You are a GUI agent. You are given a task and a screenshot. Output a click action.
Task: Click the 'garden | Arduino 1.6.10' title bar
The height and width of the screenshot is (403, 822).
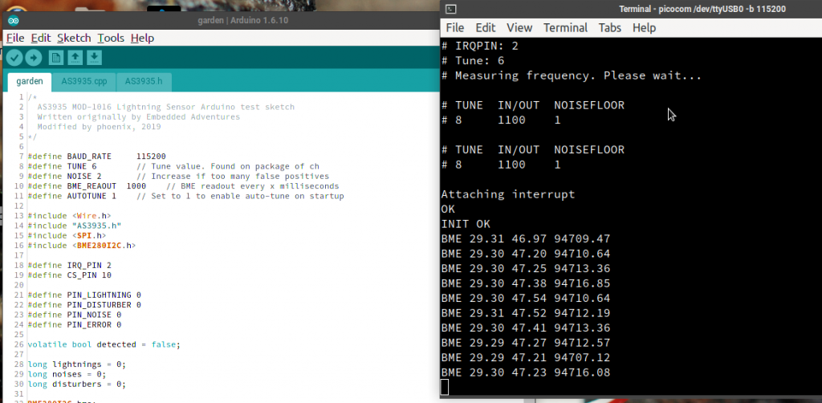click(242, 20)
